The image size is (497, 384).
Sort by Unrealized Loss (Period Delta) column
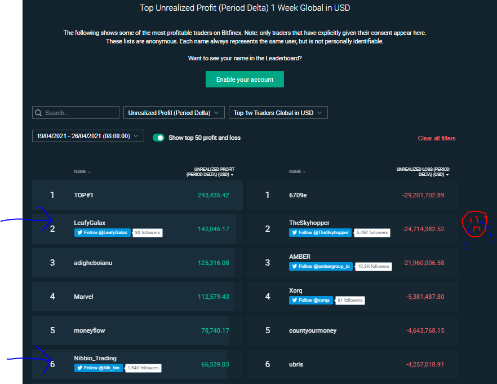click(x=423, y=172)
